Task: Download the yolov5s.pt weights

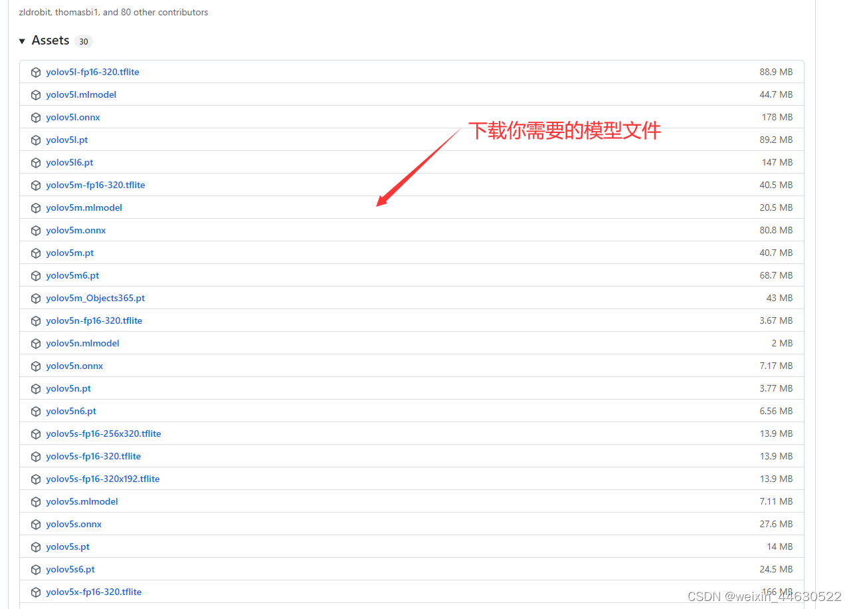Action: tap(68, 547)
